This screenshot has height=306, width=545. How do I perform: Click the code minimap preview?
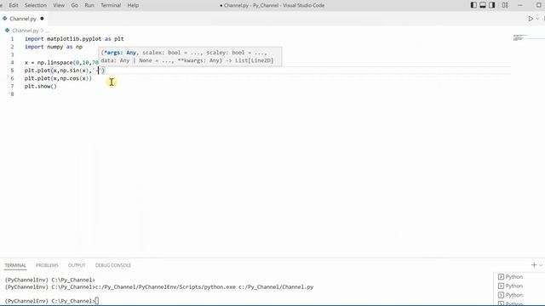coord(520,37)
